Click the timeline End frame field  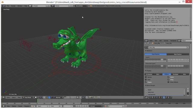tap(56, 106)
